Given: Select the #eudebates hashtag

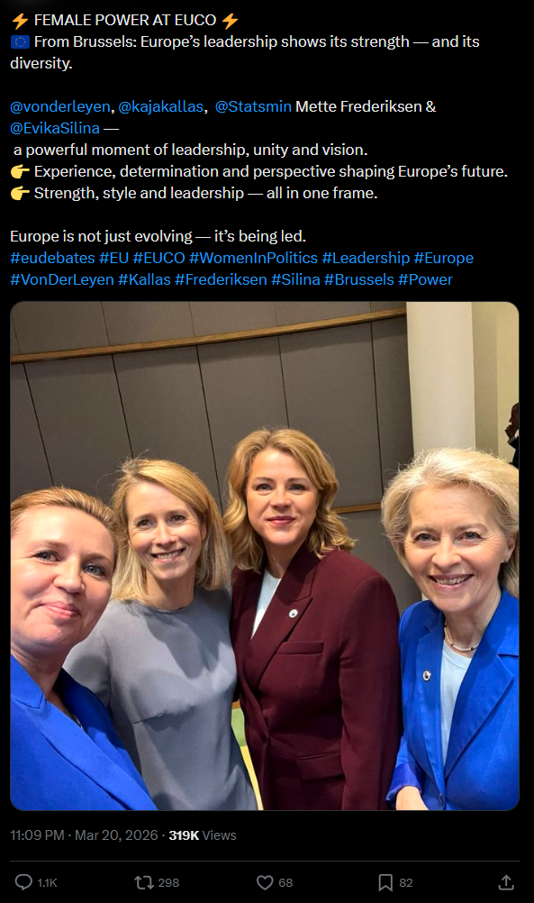Looking at the screenshot, I should coord(52,258).
